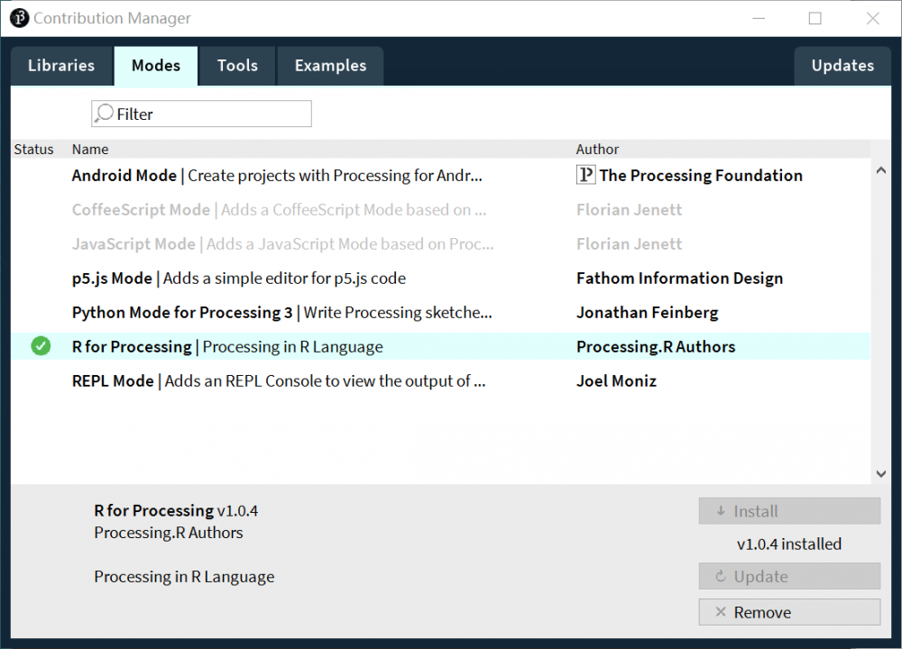
Task: Click author Processing.R Authors in the list
Action: pyautogui.click(x=656, y=347)
